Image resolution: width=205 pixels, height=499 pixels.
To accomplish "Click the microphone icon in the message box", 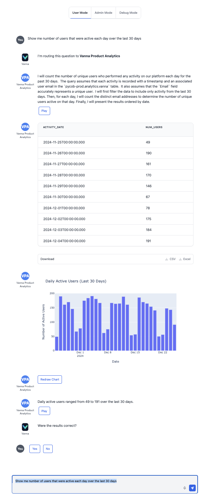I will [x=185, y=488].
